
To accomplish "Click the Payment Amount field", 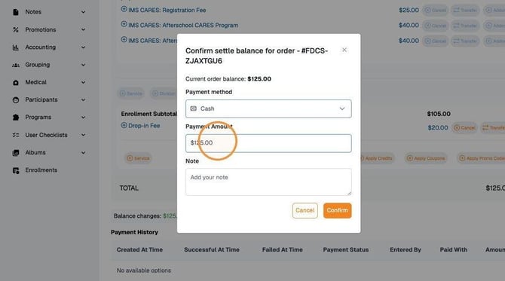I will [268, 143].
